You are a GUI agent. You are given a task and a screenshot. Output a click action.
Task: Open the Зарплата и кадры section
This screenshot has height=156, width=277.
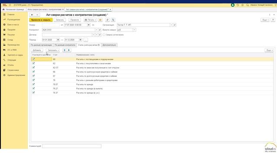[x=15, y=55]
